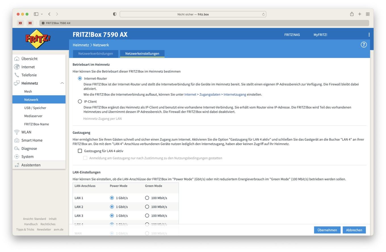Open the avm.de footer link
The image size is (386, 252).
tap(58, 230)
